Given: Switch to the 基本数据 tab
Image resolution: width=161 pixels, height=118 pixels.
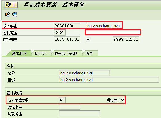Looking at the screenshot, I should coord(19,54).
